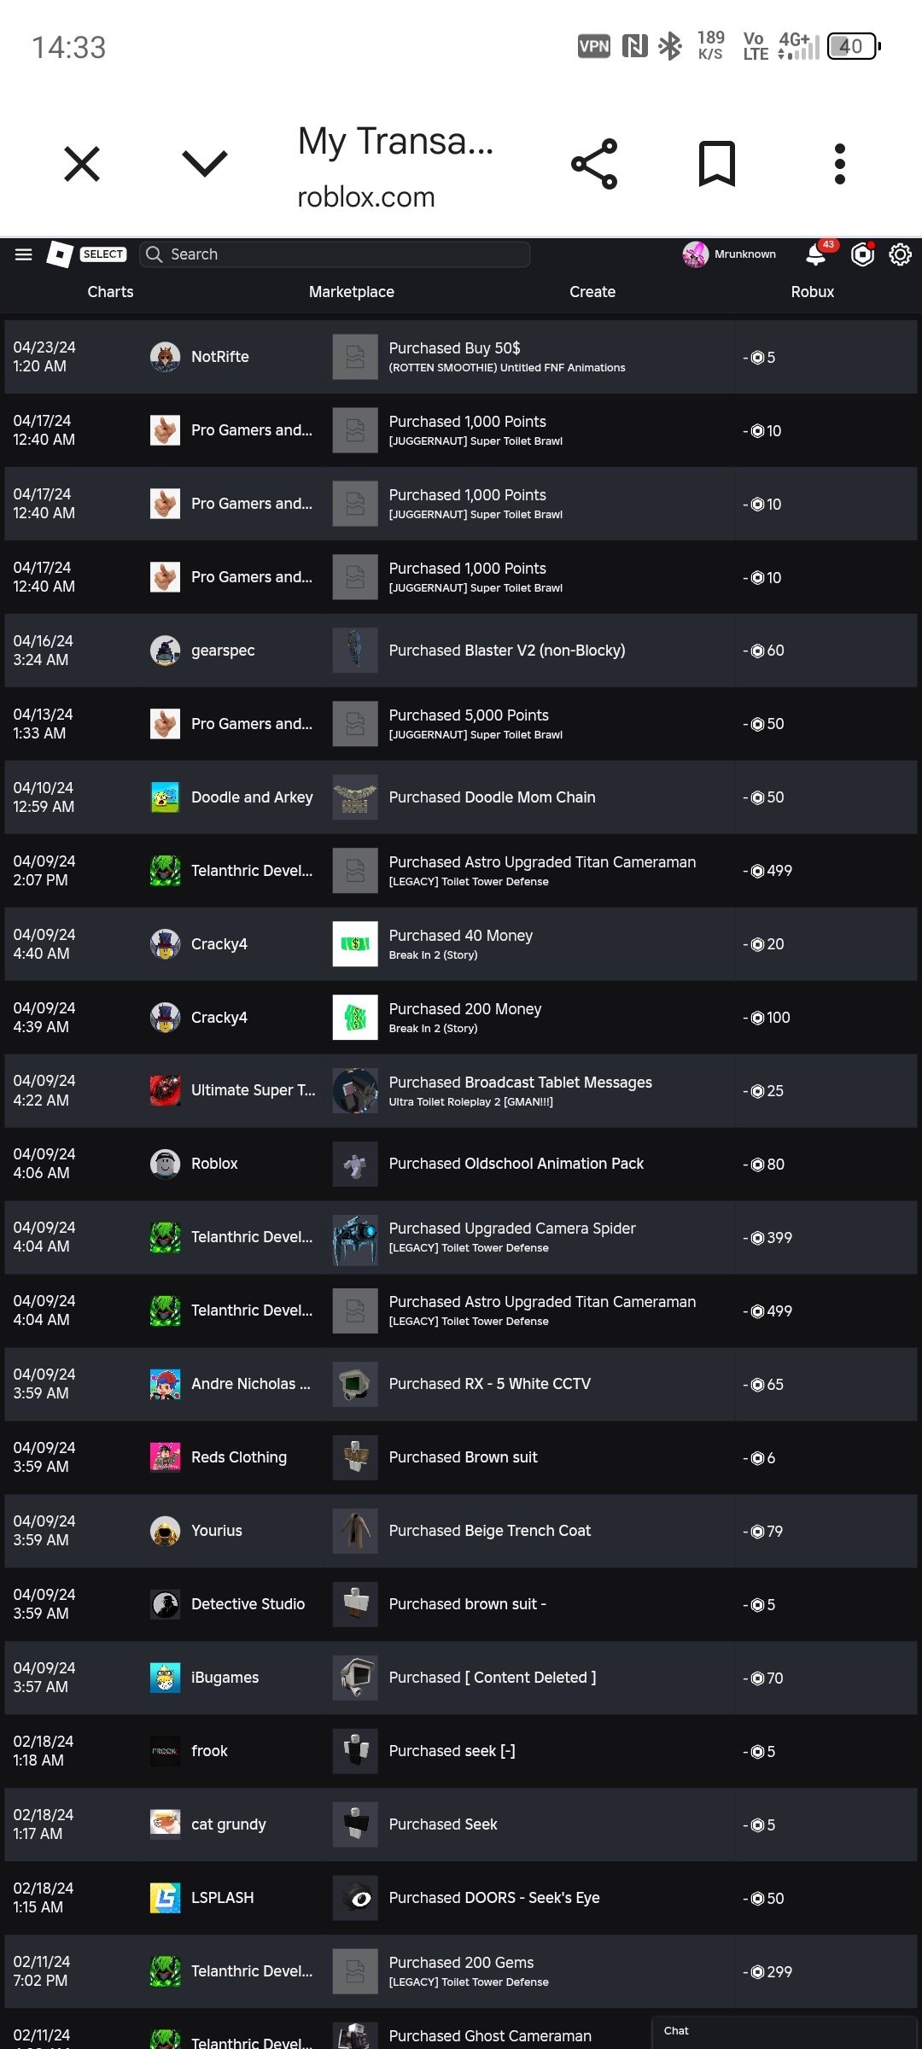The height and width of the screenshot is (2049, 922).
Task: Open the notifications bell
Action: (816, 254)
